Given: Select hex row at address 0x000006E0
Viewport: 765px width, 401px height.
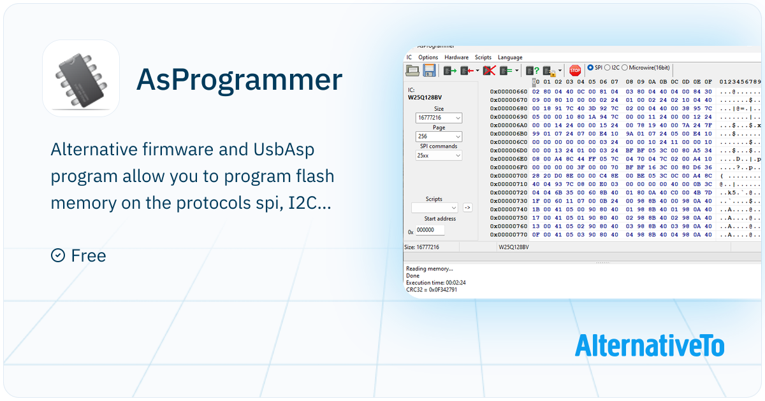Looking at the screenshot, I should [625, 159].
